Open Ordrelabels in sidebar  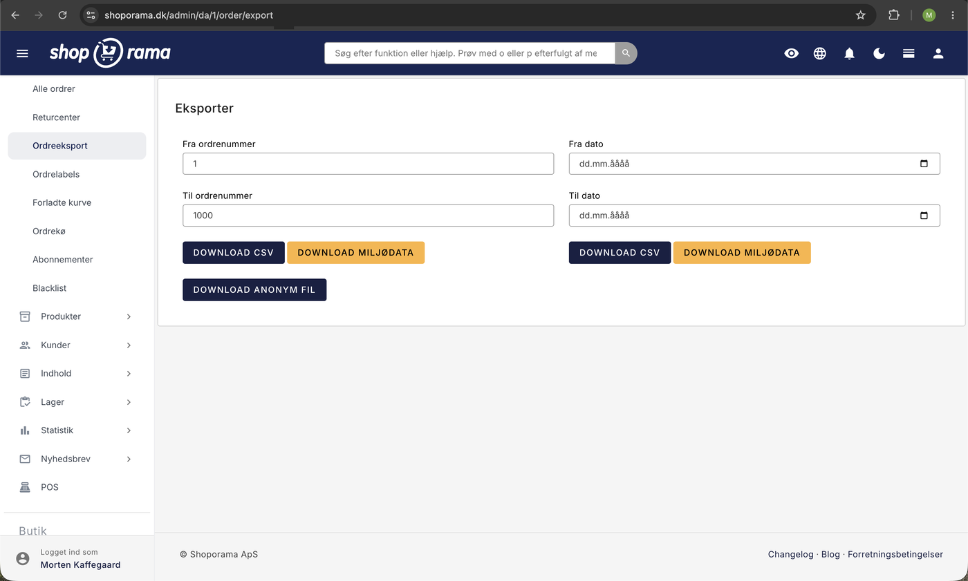tap(77, 174)
